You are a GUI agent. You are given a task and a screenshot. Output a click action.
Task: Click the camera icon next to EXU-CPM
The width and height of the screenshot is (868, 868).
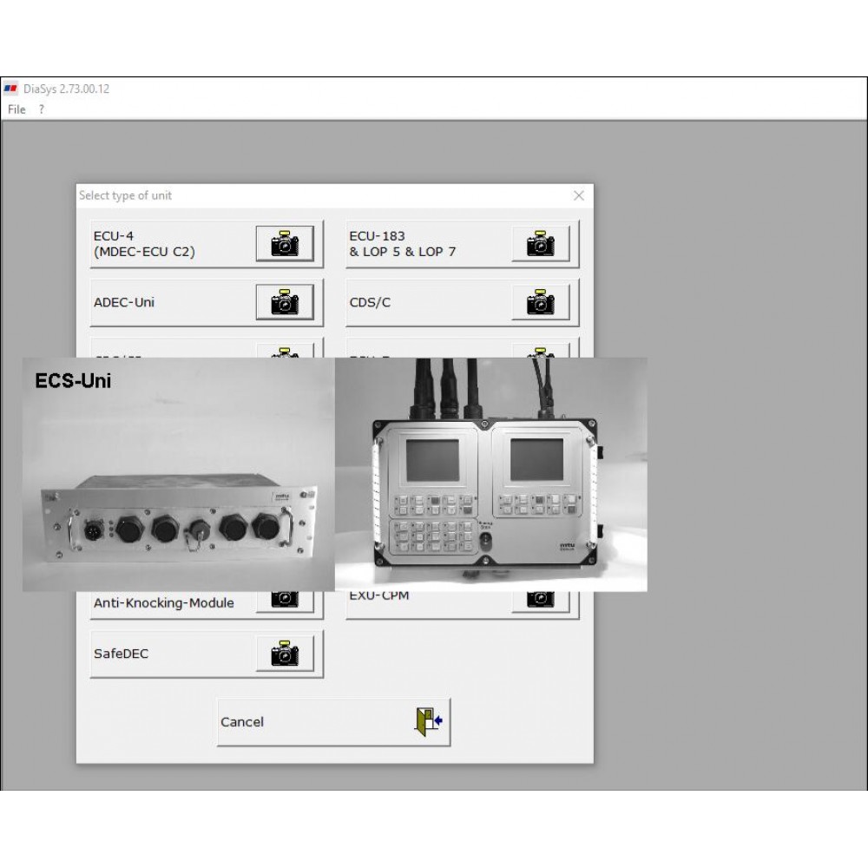pos(542,596)
